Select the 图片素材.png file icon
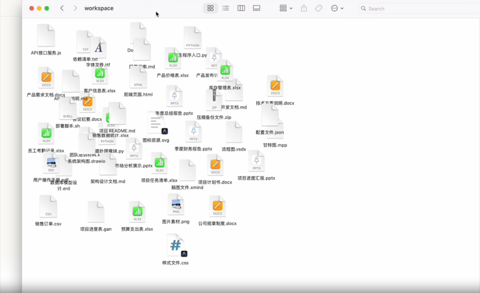This screenshot has height=293, width=480. [176, 205]
